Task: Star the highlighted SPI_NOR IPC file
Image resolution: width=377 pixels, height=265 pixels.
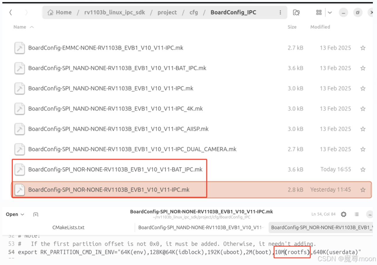Action: pos(363,190)
